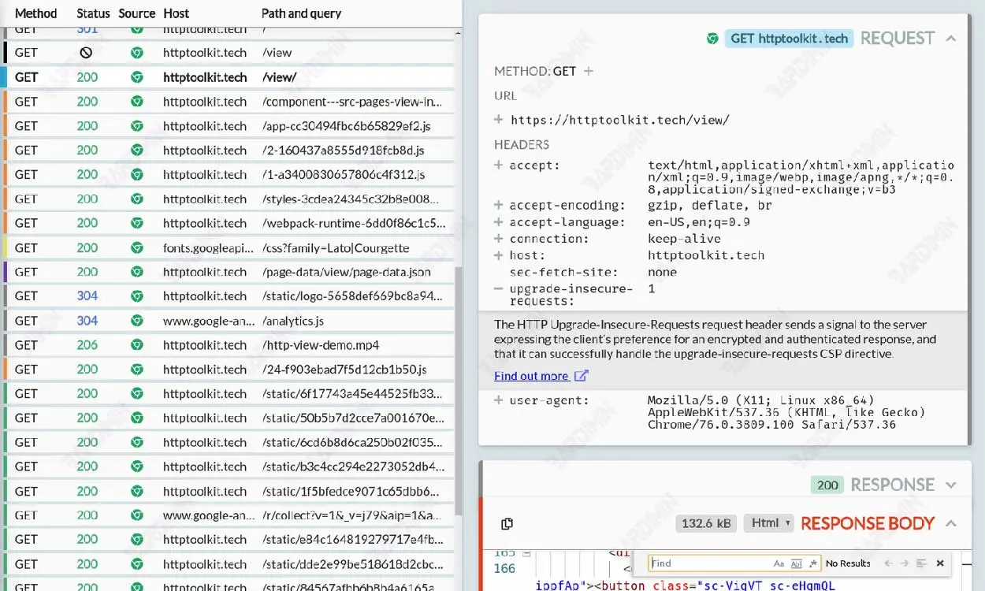Sort by the Status column header
The image size is (985, 591).
tap(93, 13)
